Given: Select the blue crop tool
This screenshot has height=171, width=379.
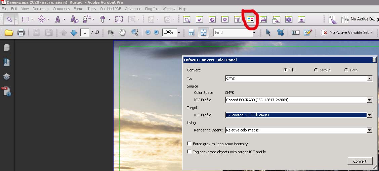Looking at the screenshot, I should 280,32.
